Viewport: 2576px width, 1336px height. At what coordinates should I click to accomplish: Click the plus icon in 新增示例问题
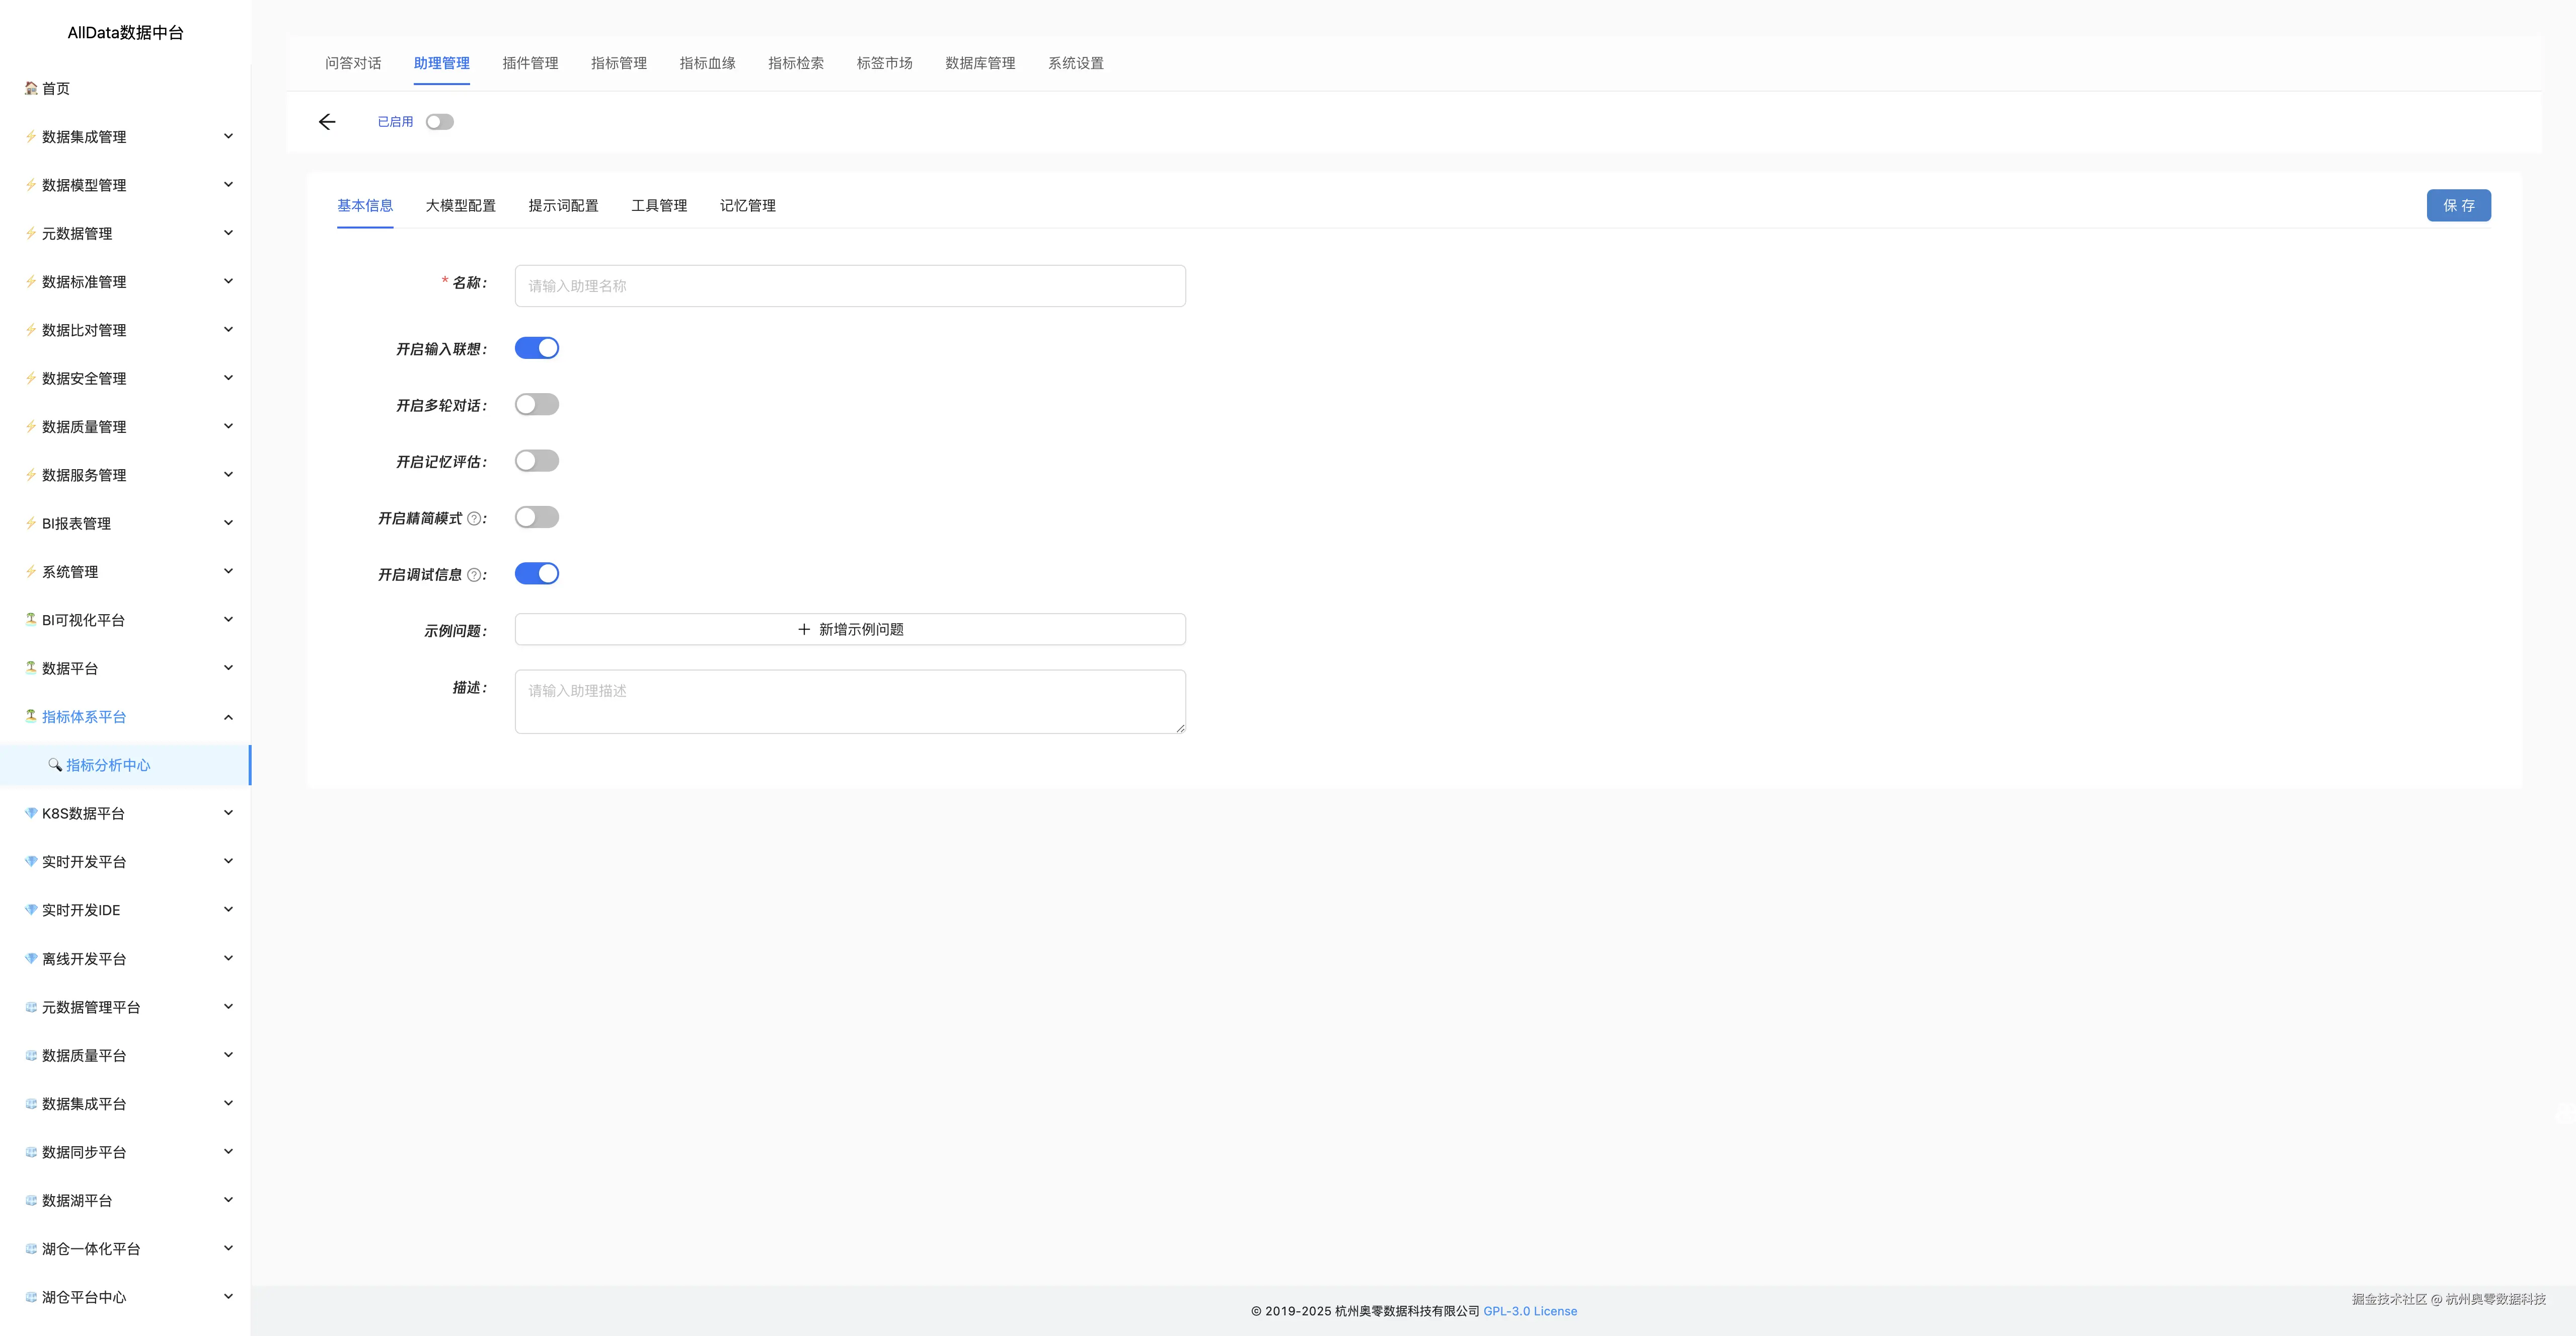click(x=803, y=629)
